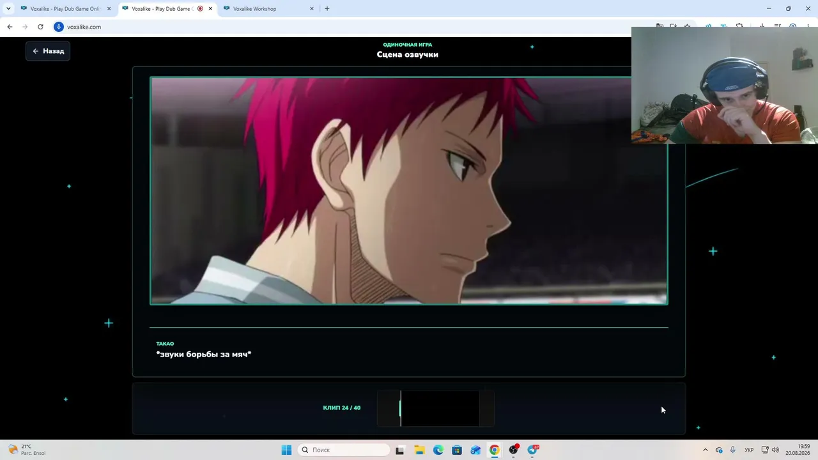The width and height of the screenshot is (818, 460).
Task: Open the OBS recording app on the taskbar
Action: click(x=513, y=450)
